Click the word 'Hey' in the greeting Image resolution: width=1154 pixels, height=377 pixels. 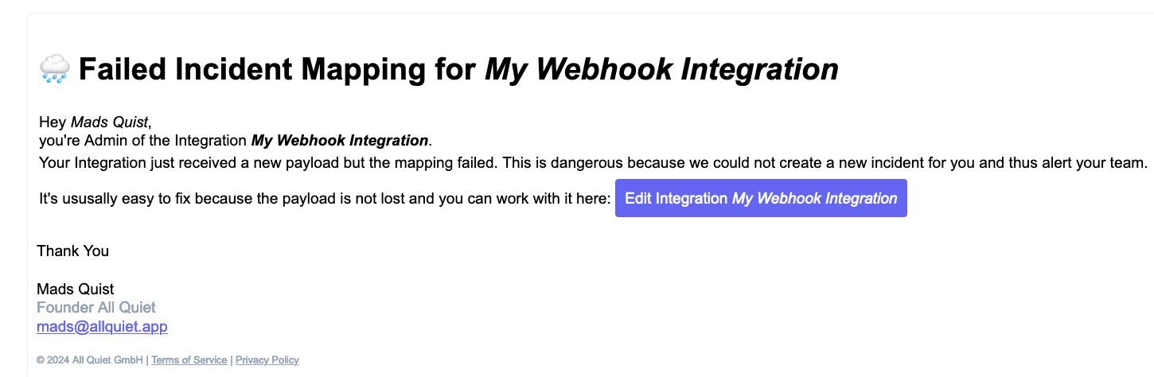[53, 122]
